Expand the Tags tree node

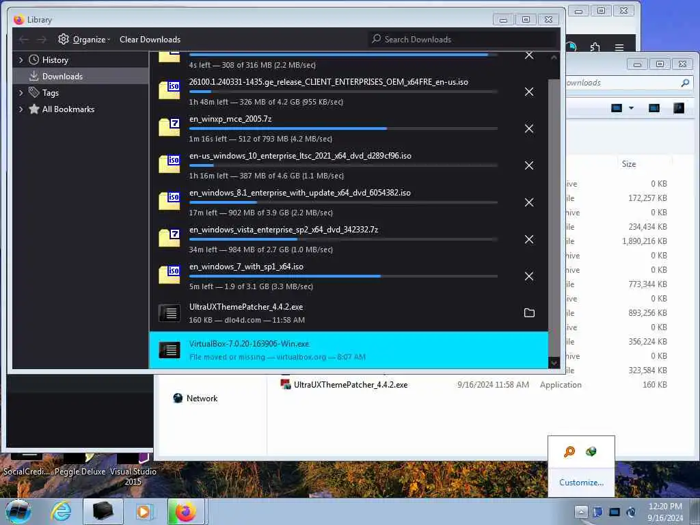pos(21,93)
